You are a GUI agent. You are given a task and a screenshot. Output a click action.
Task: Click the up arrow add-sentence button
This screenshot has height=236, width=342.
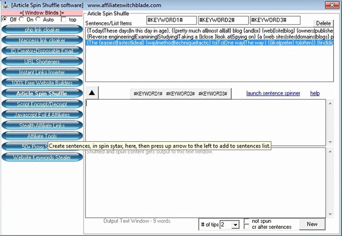click(92, 93)
